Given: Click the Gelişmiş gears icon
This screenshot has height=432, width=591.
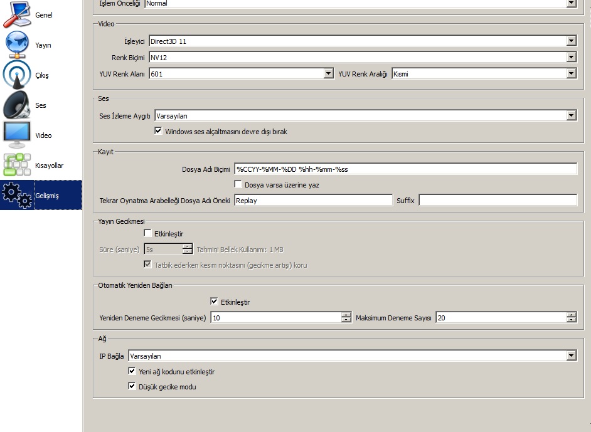Looking at the screenshot, I should click(17, 195).
